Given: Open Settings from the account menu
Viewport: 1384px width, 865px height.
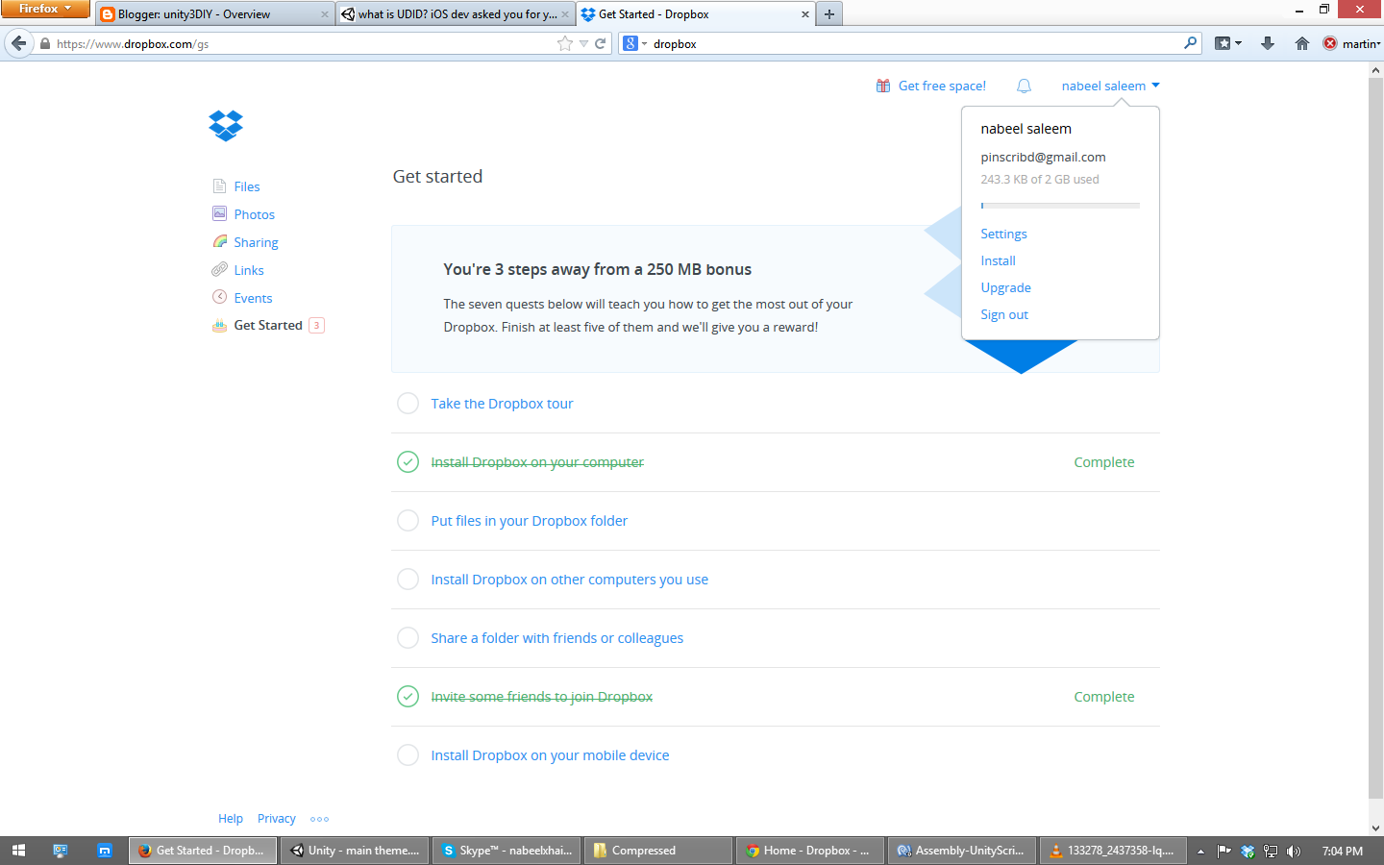Looking at the screenshot, I should click(x=1003, y=234).
